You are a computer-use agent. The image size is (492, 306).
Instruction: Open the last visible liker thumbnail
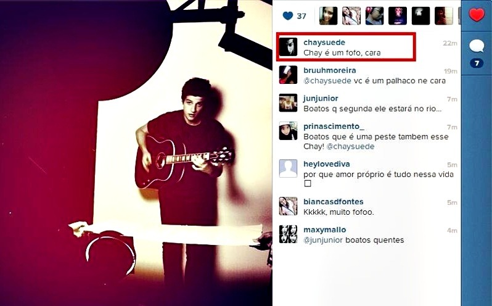pyautogui.click(x=443, y=15)
